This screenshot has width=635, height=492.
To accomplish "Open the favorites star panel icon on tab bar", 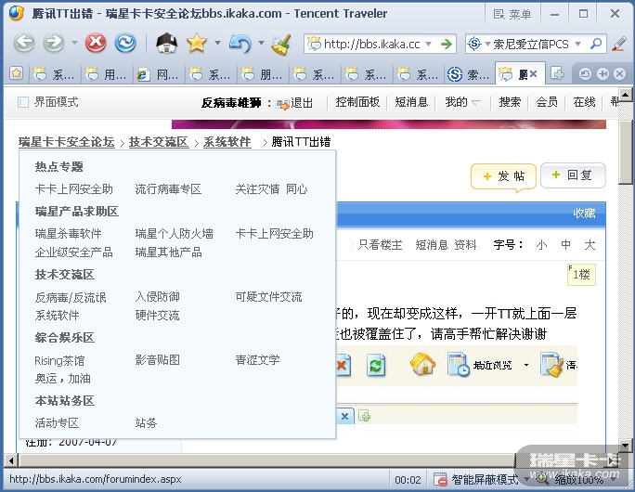I will [x=16, y=73].
